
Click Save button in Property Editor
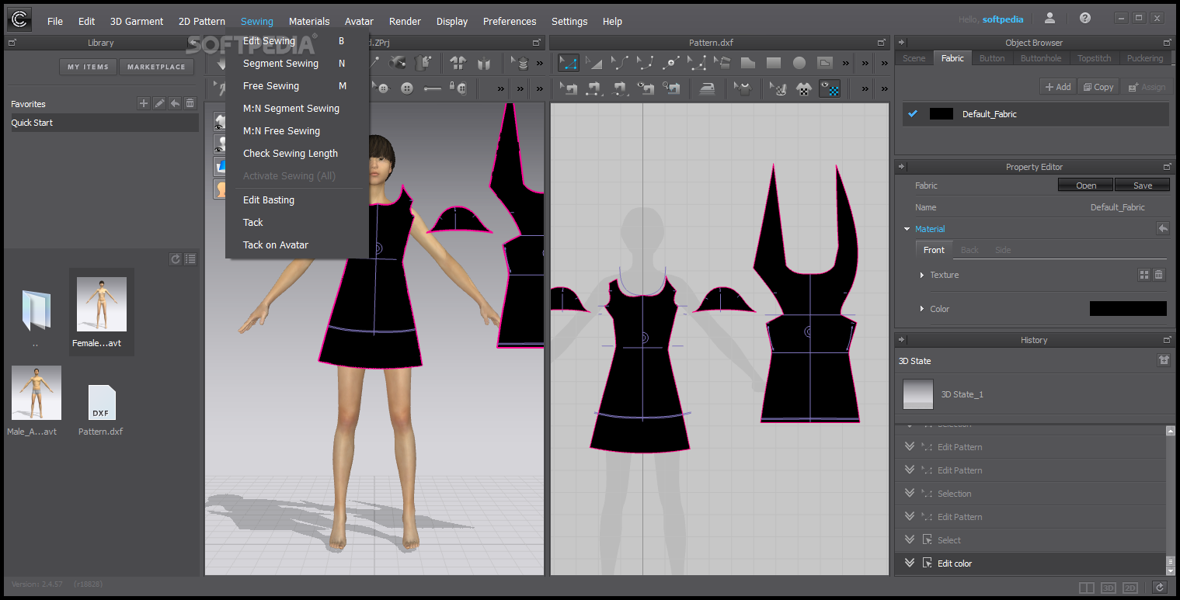[x=1143, y=186]
